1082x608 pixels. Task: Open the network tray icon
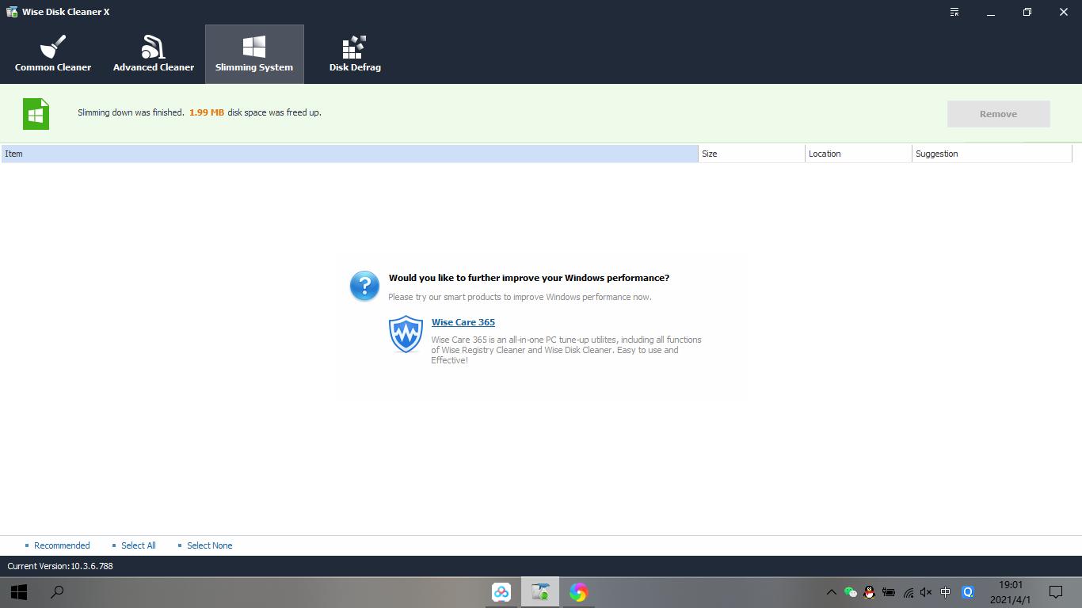[908, 592]
